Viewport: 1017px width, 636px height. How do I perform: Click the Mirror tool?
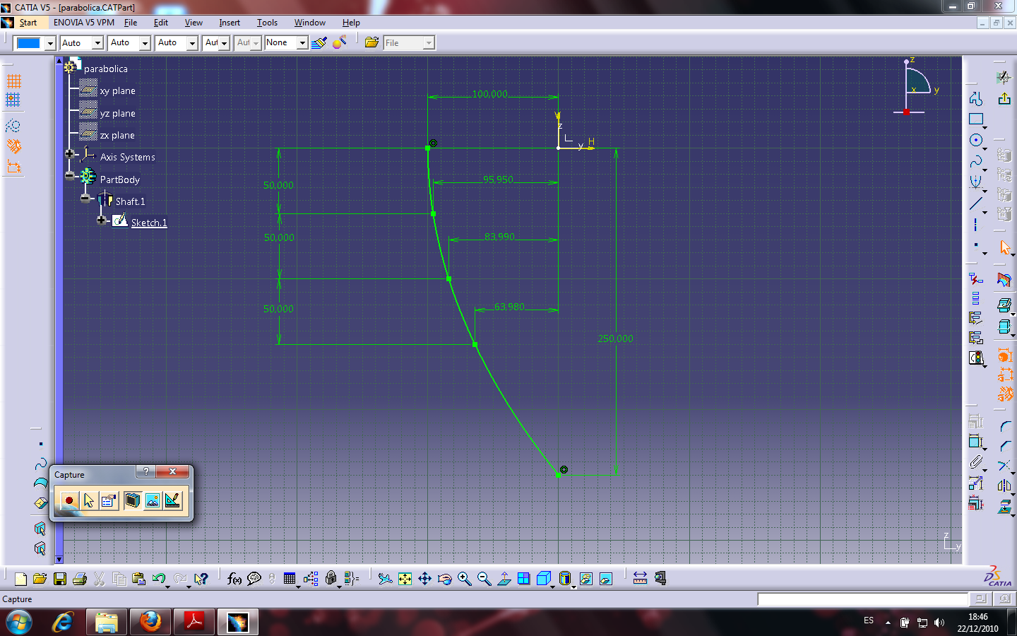(1004, 485)
